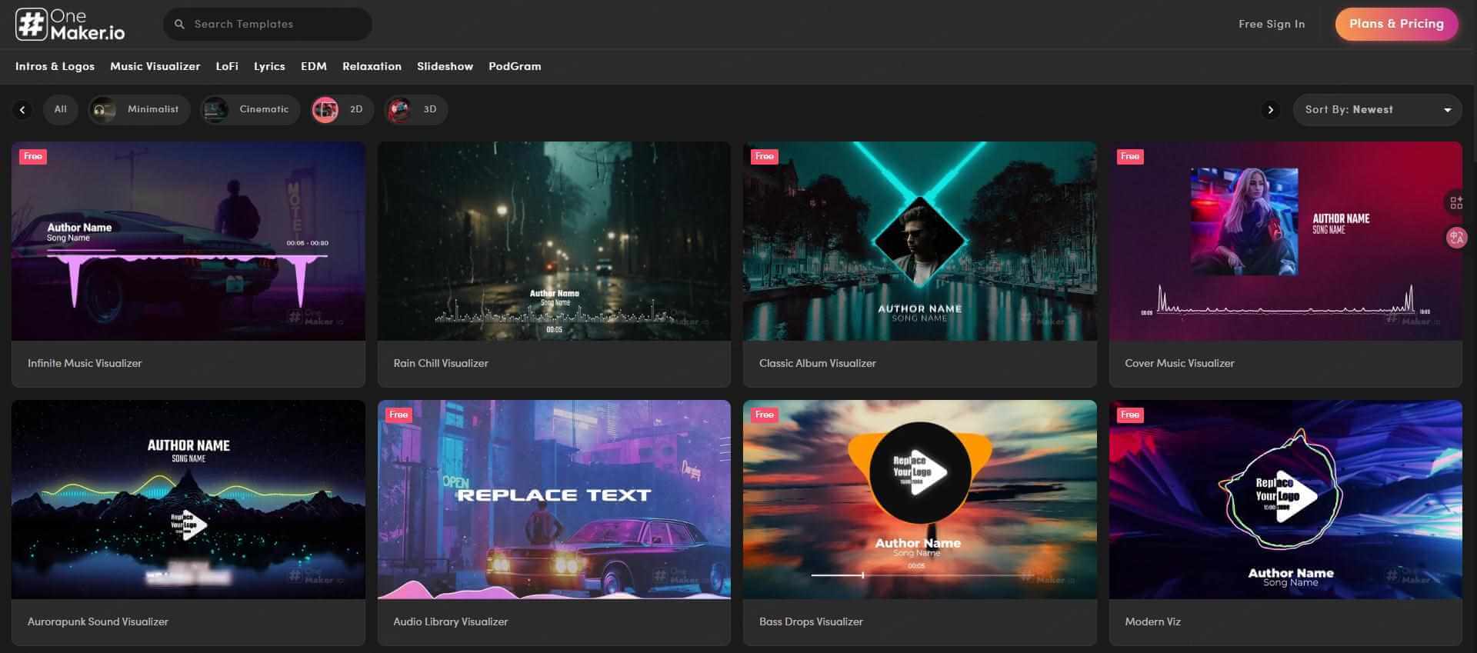
Task: Open the Music Visualizer menu
Action: (x=155, y=66)
